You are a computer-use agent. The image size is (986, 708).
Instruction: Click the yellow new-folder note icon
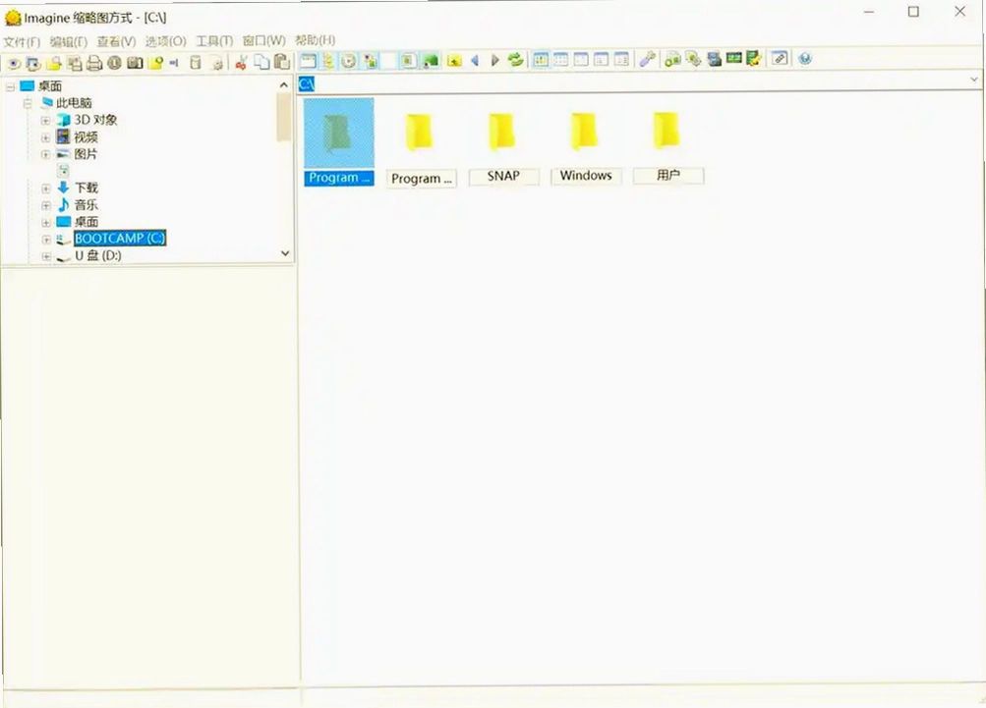click(155, 62)
